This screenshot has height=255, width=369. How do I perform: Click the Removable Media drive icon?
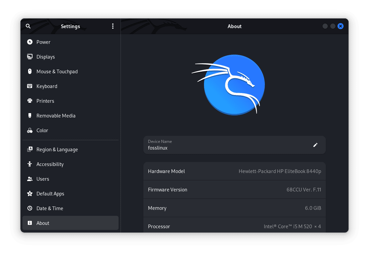click(x=30, y=115)
